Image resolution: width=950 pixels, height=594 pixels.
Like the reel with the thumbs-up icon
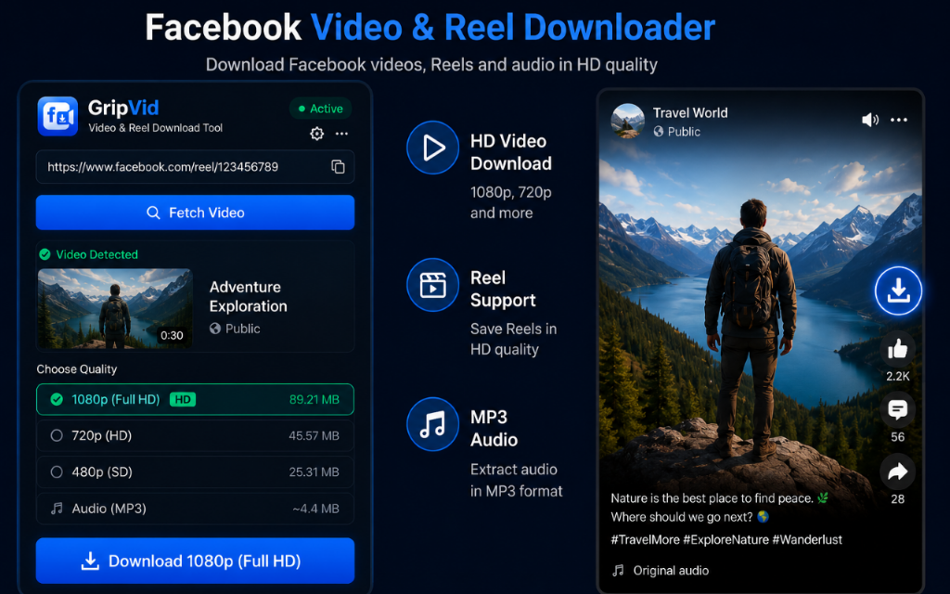click(898, 349)
